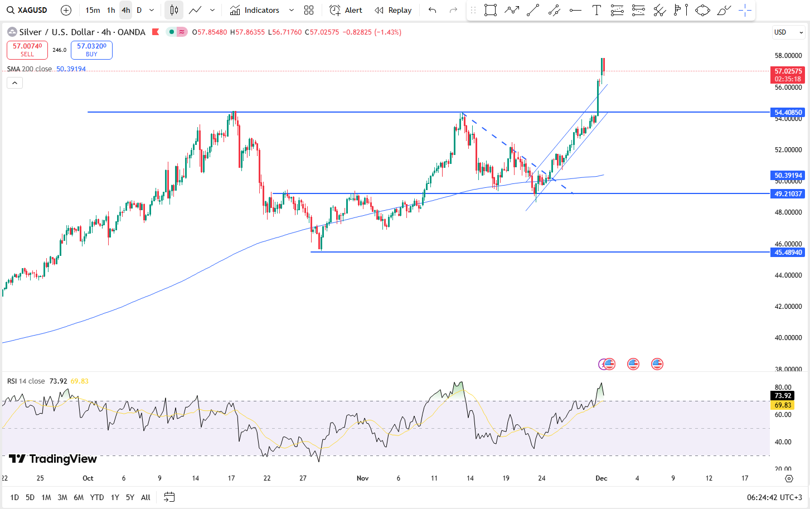Viewport: 810px width, 509px height.
Task: Select the rectangle drawing tool
Action: pyautogui.click(x=491, y=10)
